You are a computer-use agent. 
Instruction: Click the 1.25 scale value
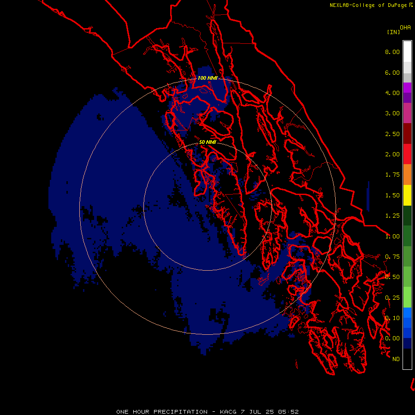coord(392,216)
